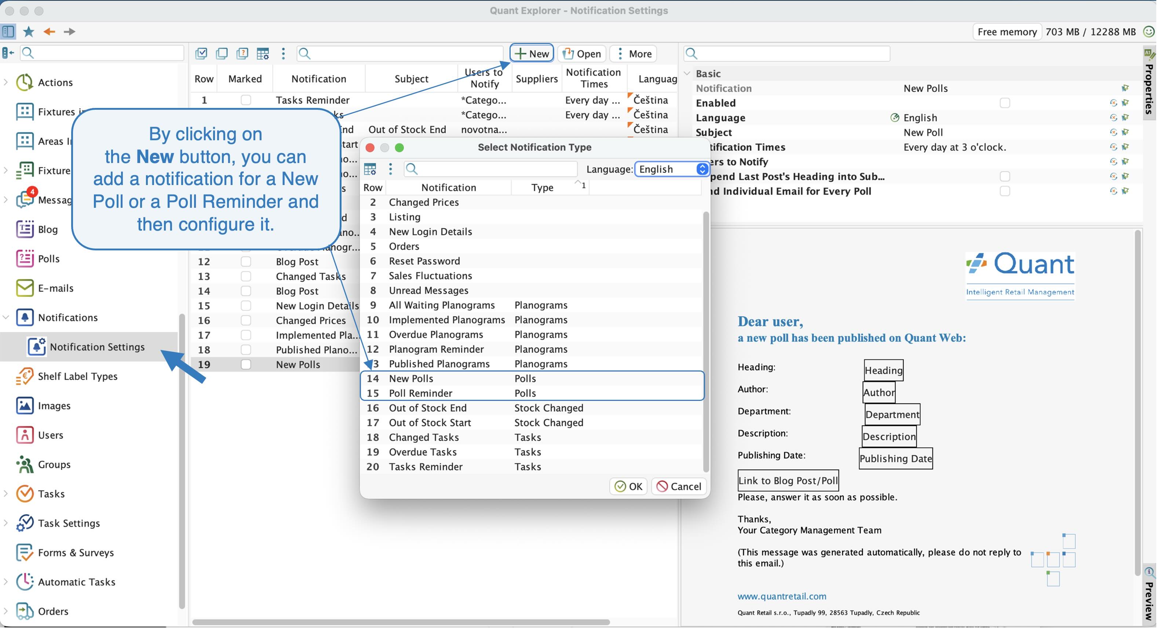
Task: Click the Blog sidebar icon
Action: click(x=25, y=229)
